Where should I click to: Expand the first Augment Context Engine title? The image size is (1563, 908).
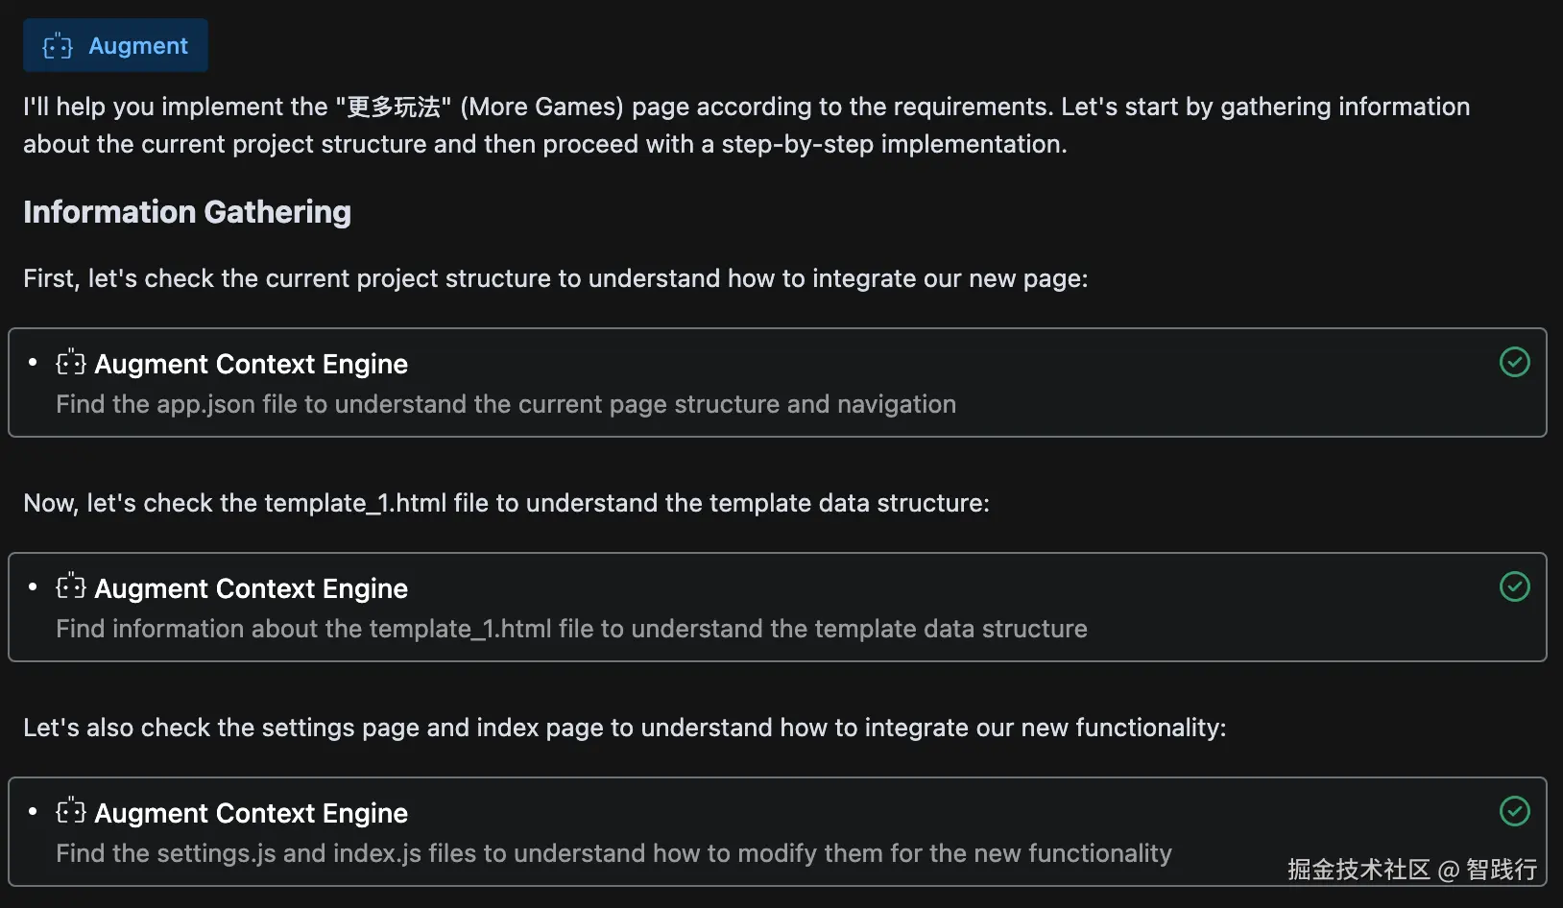[x=251, y=364]
